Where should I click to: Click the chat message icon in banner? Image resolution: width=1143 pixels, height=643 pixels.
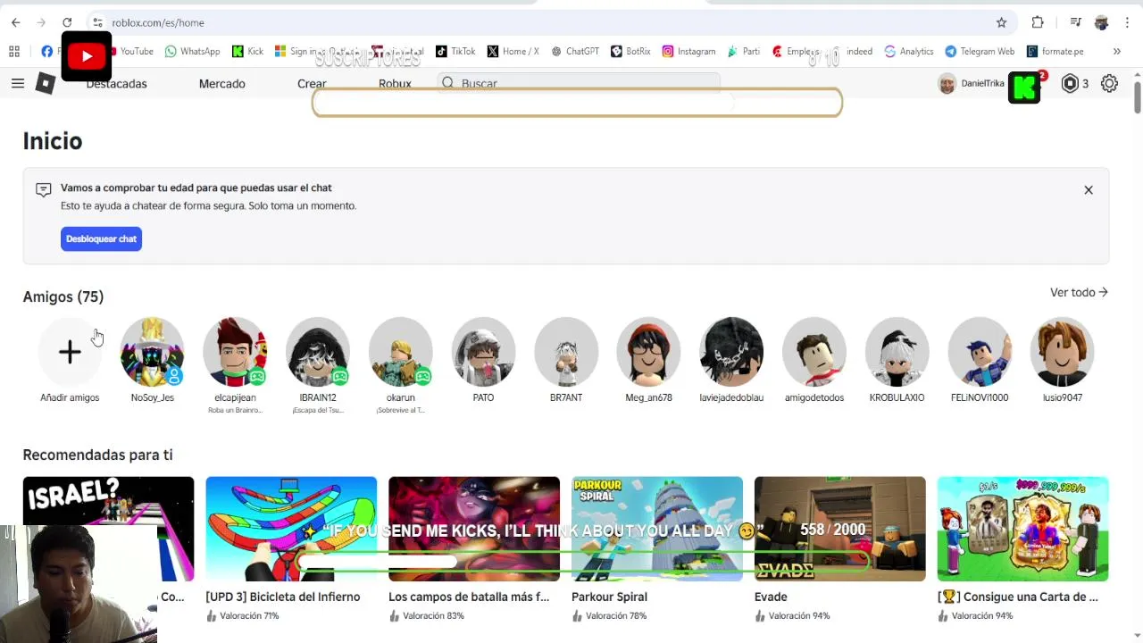tap(43, 189)
